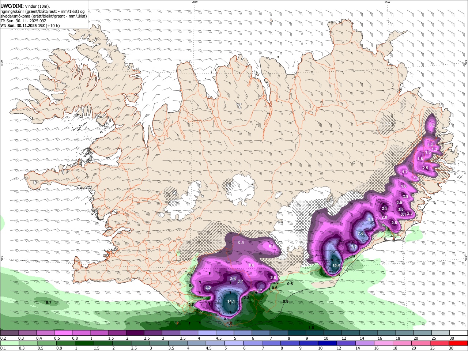Viewport: 468px width, 351px height.
Task: Pick the light pink 16 swatch in lower legend row
Action: (384, 343)
